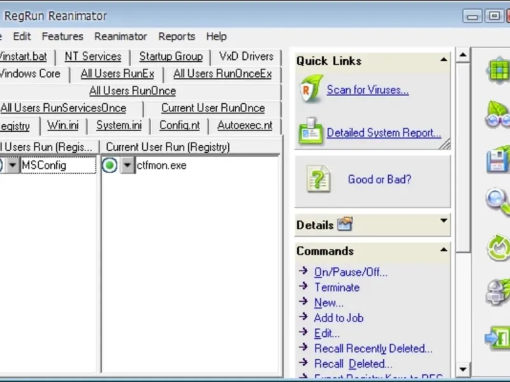This screenshot has height=382, width=510.
Task: Switch to All Users RunServicesOnce tab
Action: tap(63, 108)
